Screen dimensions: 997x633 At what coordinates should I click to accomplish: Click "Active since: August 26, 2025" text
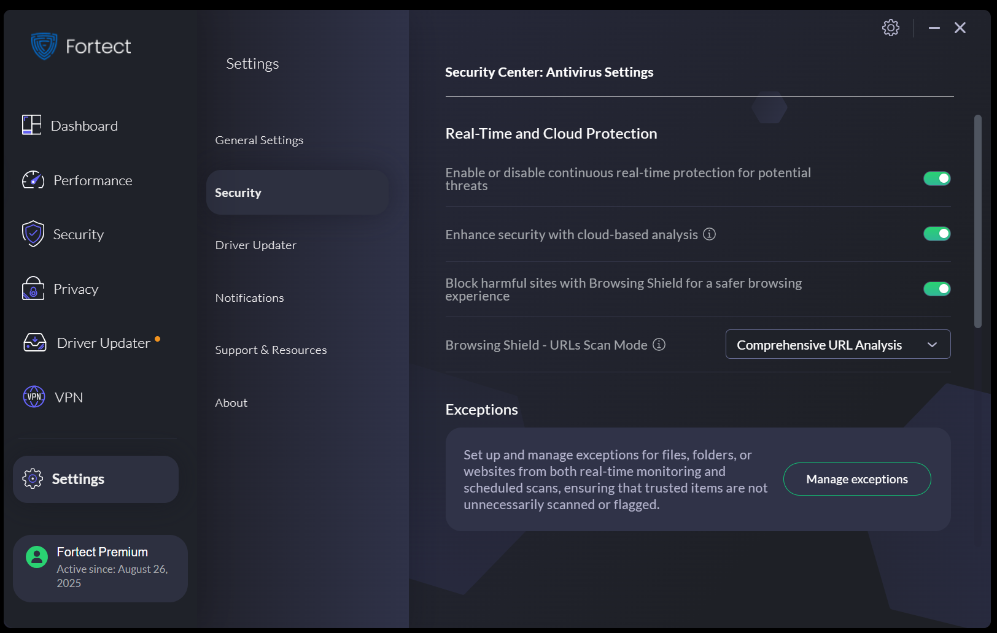point(112,576)
